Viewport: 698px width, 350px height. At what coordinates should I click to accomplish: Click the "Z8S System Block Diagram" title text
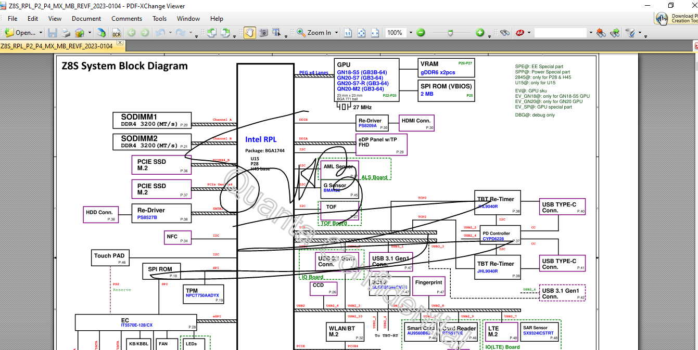pos(124,66)
